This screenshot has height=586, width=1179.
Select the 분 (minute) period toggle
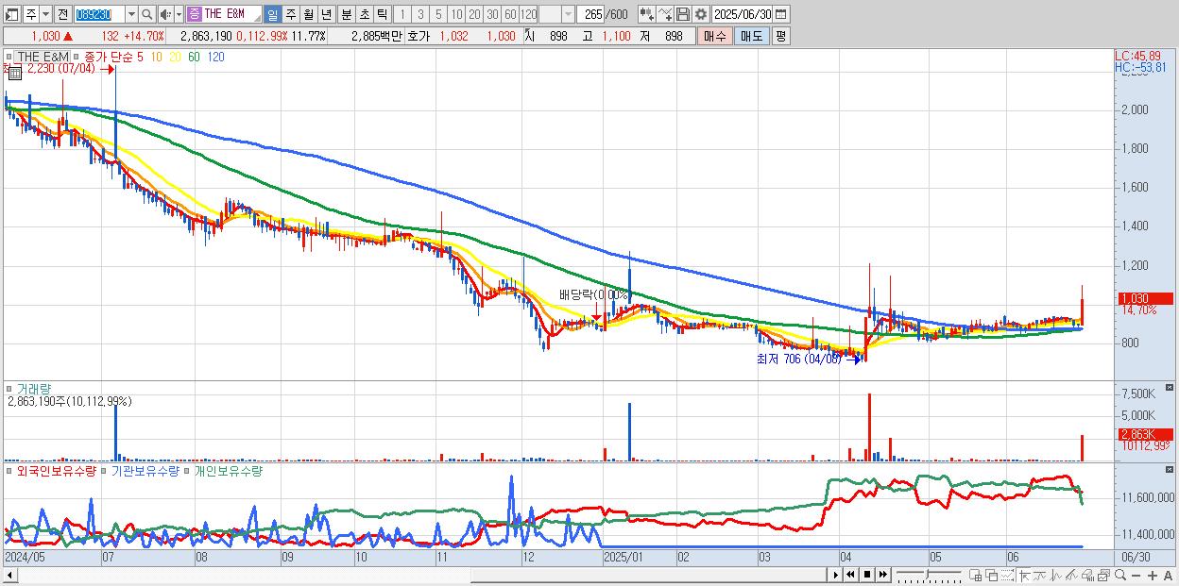(346, 14)
